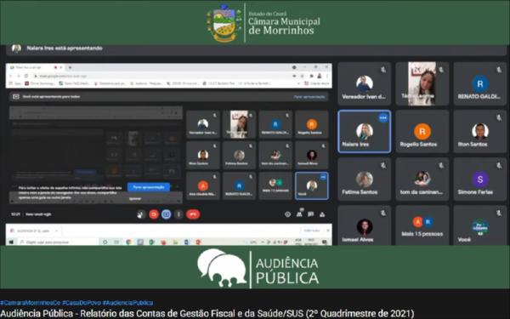Open the chat messages panel

[x=311, y=214]
